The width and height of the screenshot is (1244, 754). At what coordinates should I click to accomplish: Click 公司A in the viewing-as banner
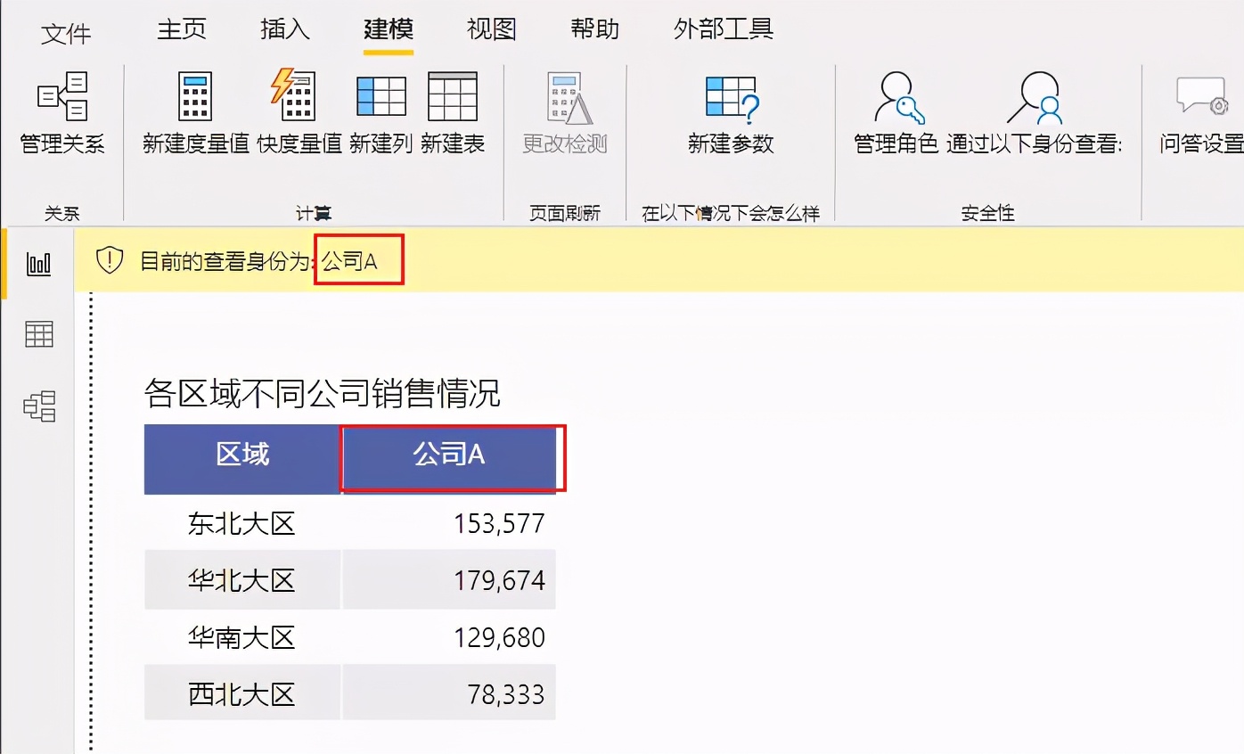tap(350, 260)
